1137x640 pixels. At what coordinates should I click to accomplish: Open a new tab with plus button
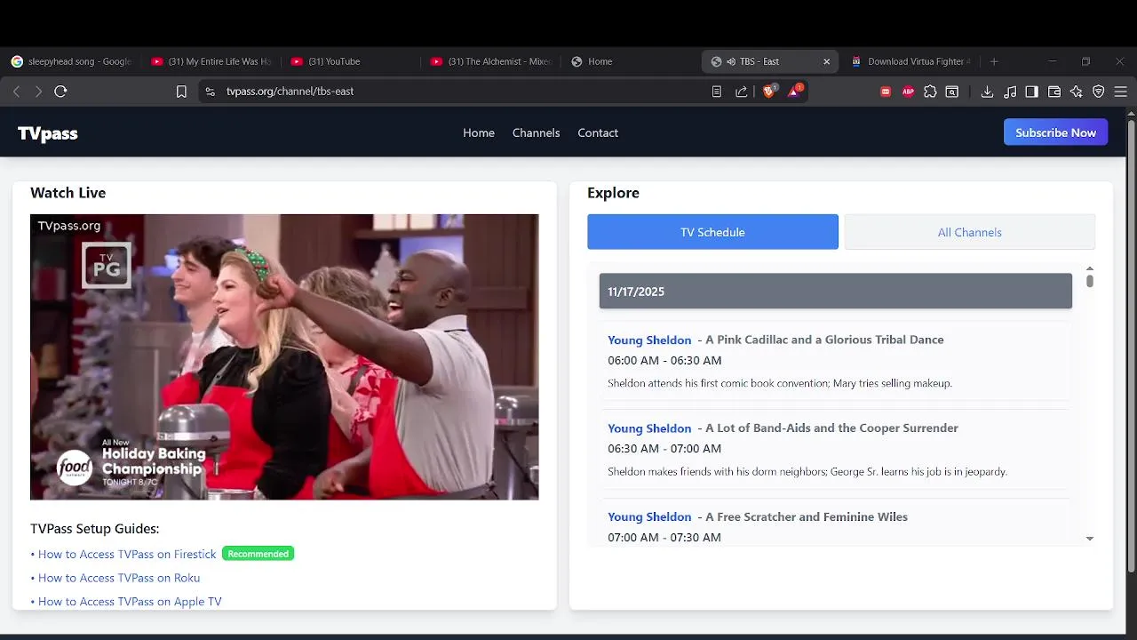point(994,61)
